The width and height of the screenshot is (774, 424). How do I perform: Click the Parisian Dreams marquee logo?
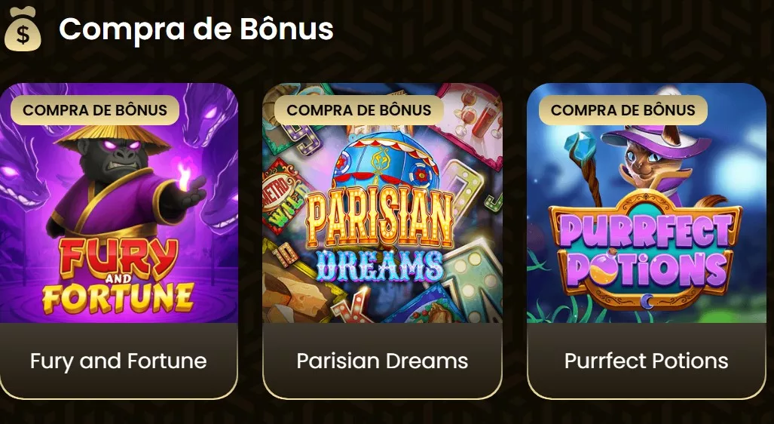[x=380, y=237]
